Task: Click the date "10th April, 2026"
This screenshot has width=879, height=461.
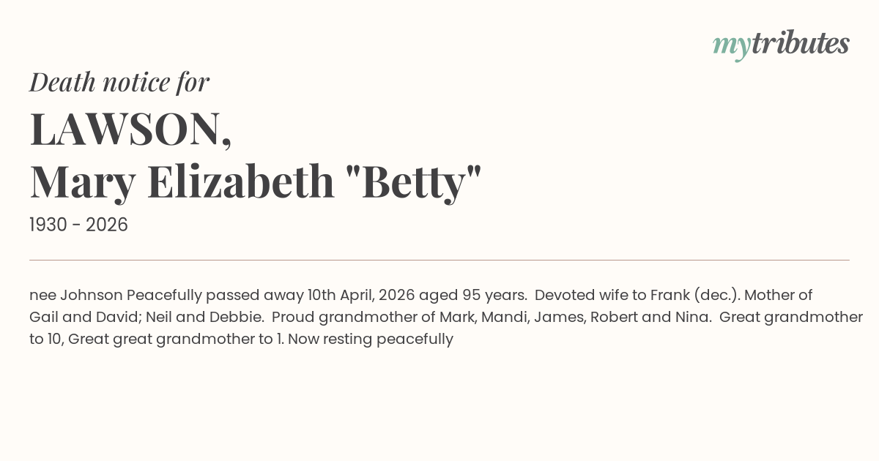Action: tap(361, 296)
